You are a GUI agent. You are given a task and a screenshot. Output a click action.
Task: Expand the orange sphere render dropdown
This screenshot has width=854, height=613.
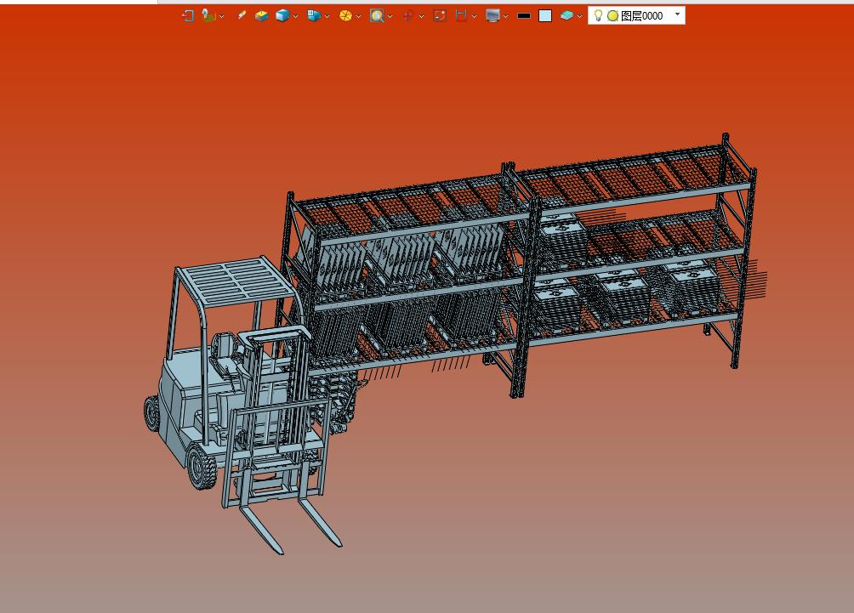coord(358,16)
